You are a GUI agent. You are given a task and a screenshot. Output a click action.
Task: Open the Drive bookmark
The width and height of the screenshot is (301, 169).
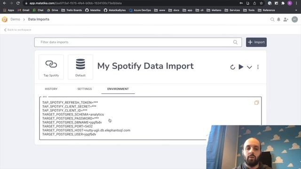tap(52, 10)
